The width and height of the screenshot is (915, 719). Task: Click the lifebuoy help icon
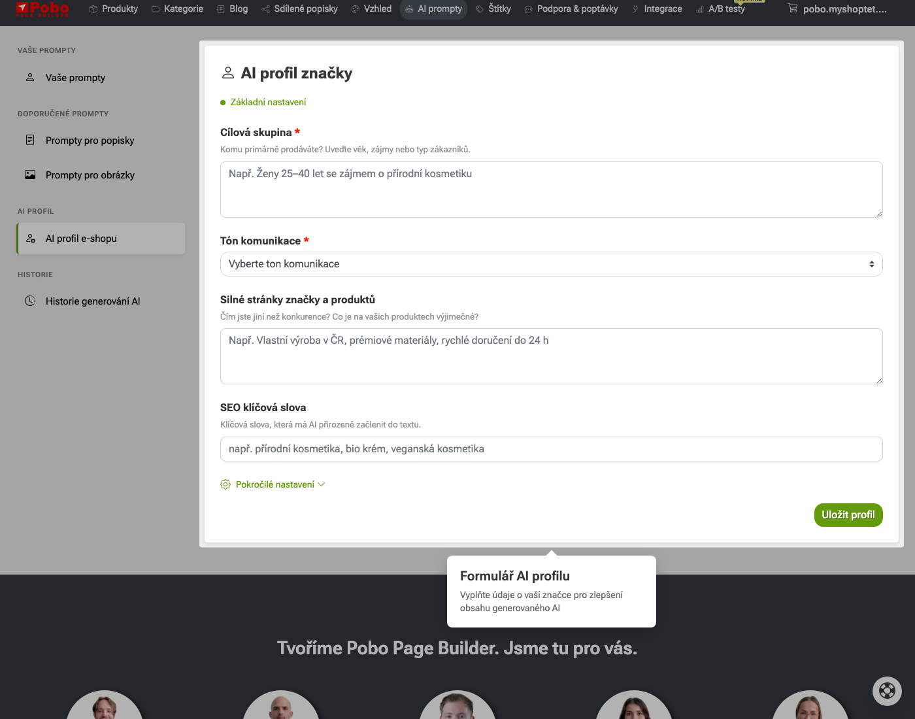pyautogui.click(x=887, y=690)
